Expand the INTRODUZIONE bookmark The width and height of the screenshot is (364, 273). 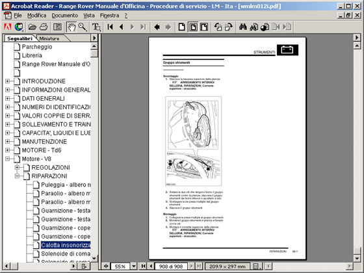point(7,81)
